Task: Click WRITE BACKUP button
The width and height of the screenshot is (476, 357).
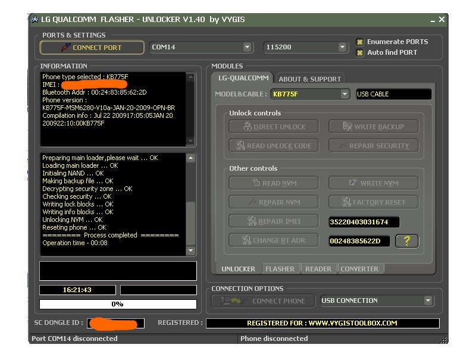Action: [374, 127]
